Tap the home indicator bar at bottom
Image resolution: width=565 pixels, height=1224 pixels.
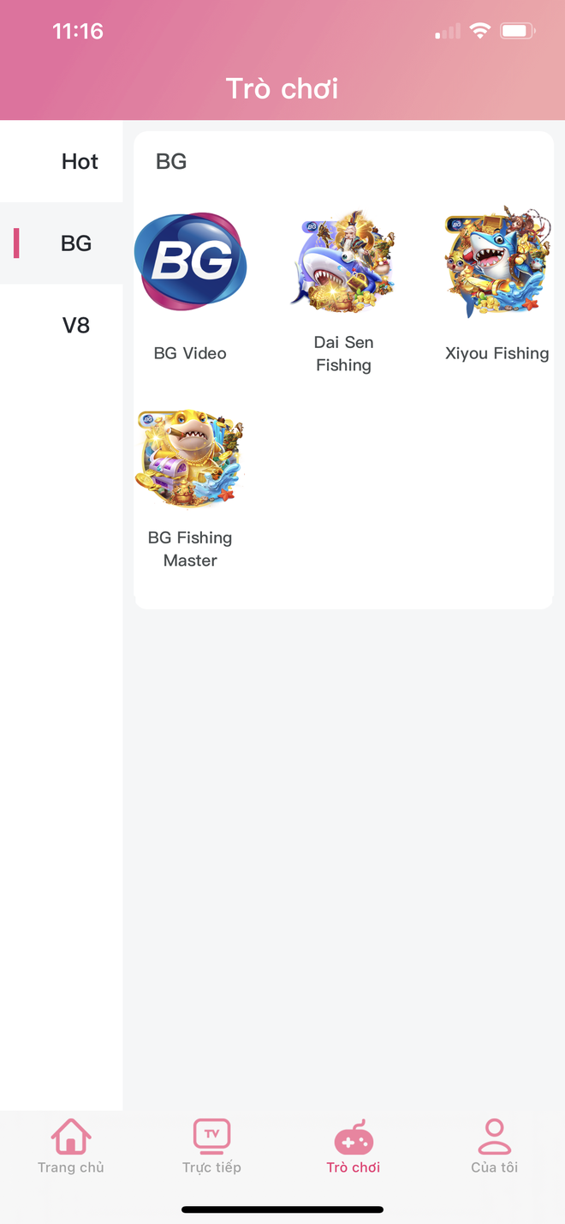click(282, 1209)
